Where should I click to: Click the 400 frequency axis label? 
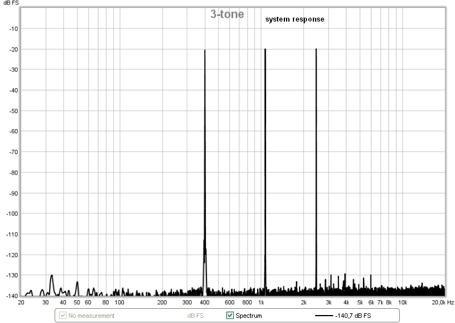click(x=205, y=303)
